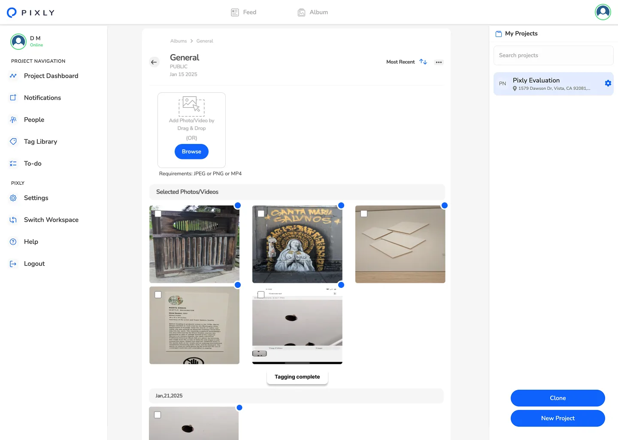Click the Settings gear icon in sidebar
The width and height of the screenshot is (618, 440).
[13, 198]
